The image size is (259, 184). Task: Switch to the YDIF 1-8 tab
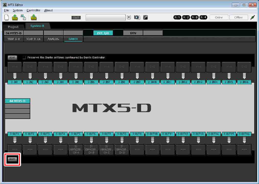(14, 39)
